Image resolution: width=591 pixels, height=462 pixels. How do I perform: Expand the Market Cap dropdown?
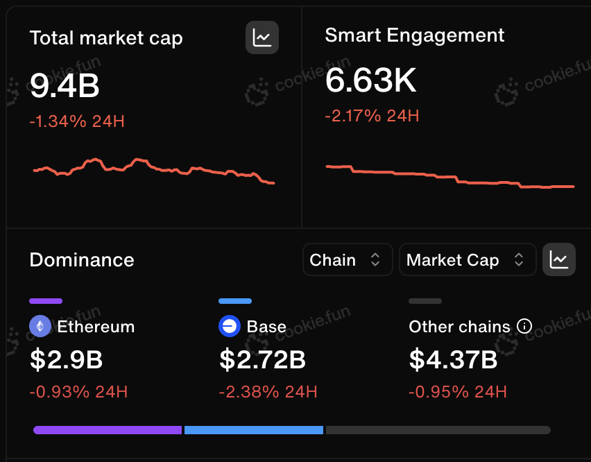(468, 259)
